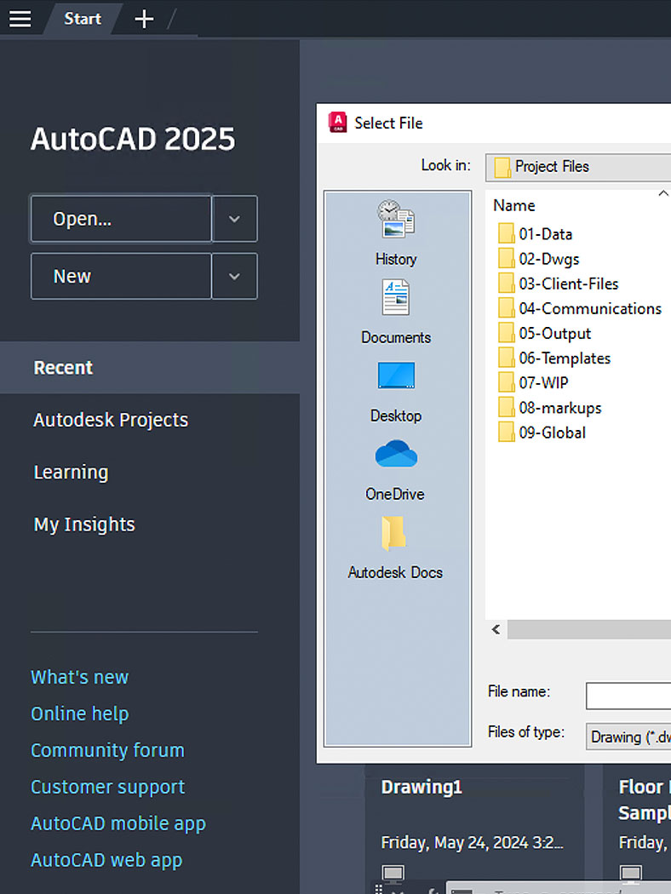Image resolution: width=671 pixels, height=894 pixels.
Task: Select the Start tab
Action: click(82, 19)
